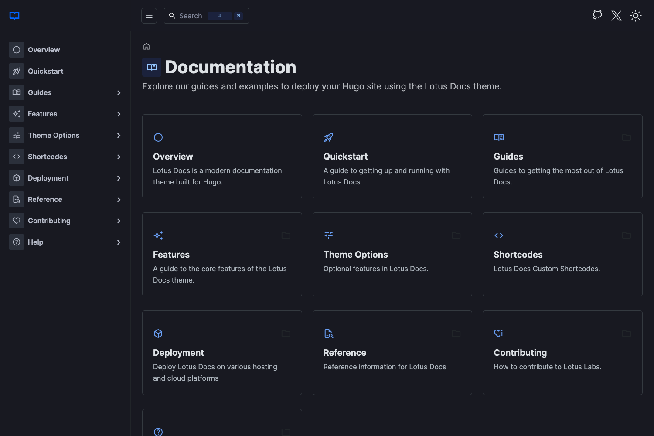
Task: Expand the Guides sidebar section
Action: point(119,92)
